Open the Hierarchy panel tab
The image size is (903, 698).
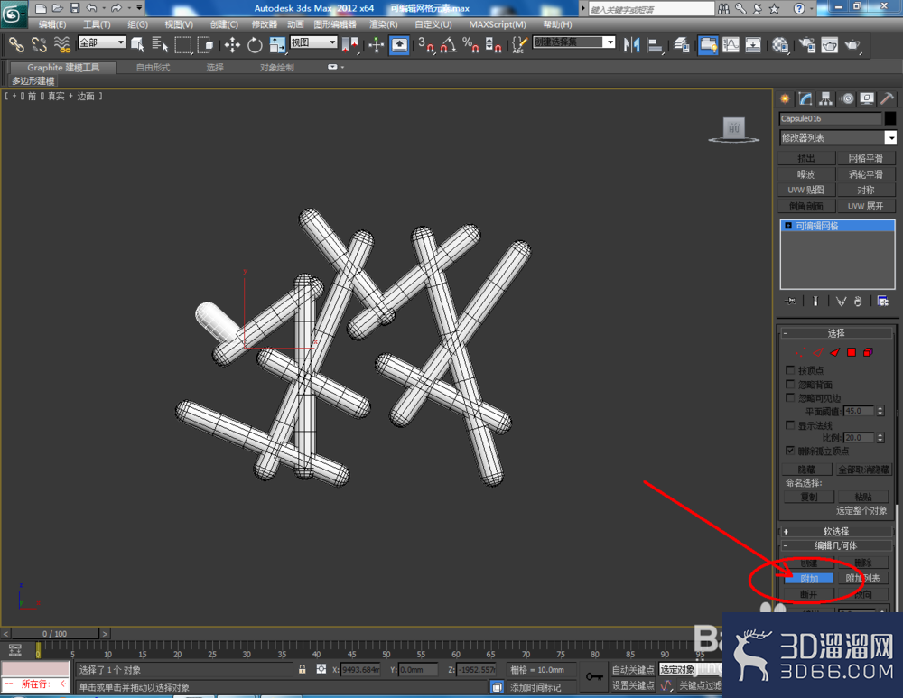pyautogui.click(x=826, y=98)
